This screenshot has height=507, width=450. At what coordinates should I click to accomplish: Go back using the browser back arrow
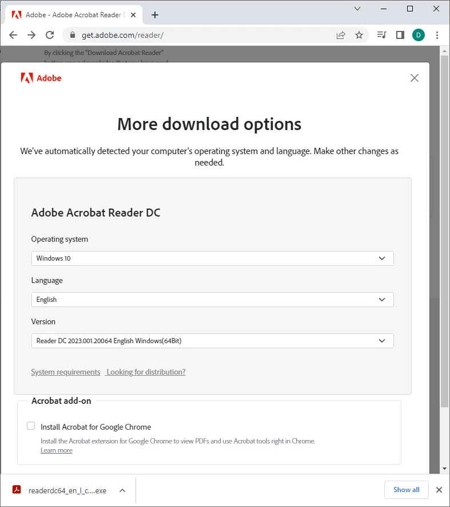pyautogui.click(x=13, y=35)
